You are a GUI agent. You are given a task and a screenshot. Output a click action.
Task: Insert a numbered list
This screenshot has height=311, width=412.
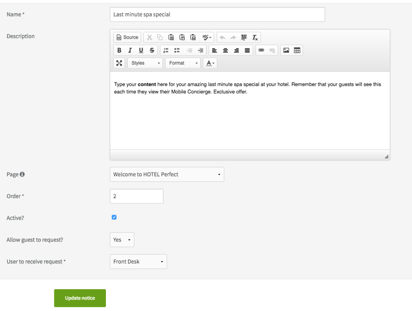point(166,50)
